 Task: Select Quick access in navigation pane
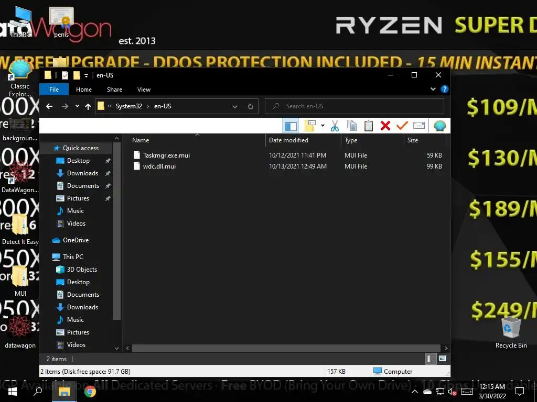tap(80, 148)
